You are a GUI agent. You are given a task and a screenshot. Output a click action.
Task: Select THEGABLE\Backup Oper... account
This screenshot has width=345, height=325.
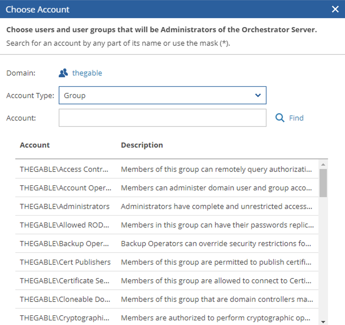[64, 244]
